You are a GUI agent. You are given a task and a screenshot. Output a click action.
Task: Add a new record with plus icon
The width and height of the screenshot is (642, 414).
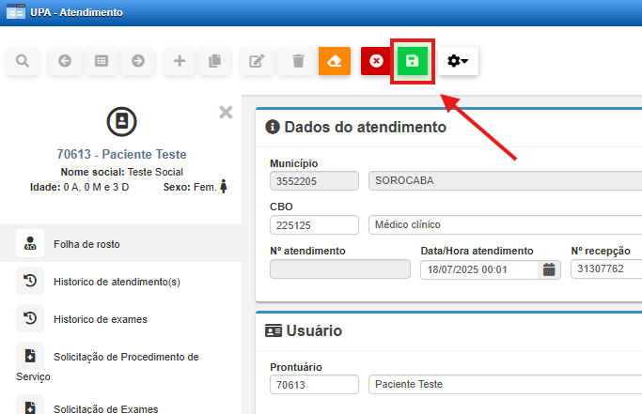tap(180, 61)
